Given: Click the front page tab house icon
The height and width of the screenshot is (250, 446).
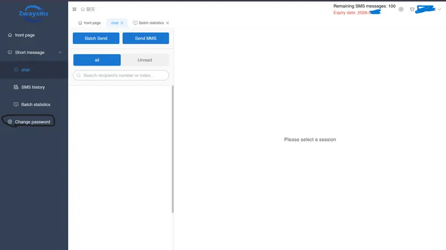Looking at the screenshot, I should (80, 23).
